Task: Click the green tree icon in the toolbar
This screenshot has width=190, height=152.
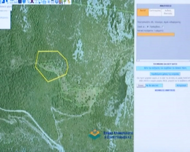Action: (65, 2)
